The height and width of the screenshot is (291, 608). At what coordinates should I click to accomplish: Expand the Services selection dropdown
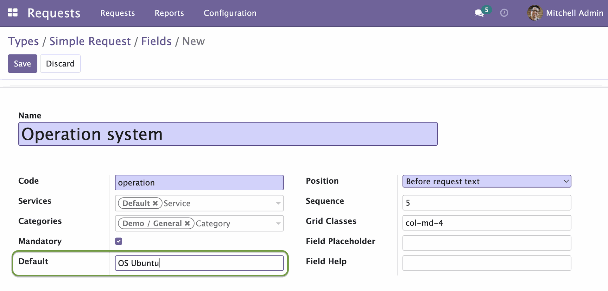coord(278,203)
